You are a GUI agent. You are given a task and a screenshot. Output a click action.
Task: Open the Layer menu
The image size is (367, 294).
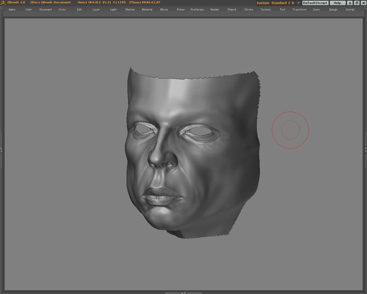96,10
